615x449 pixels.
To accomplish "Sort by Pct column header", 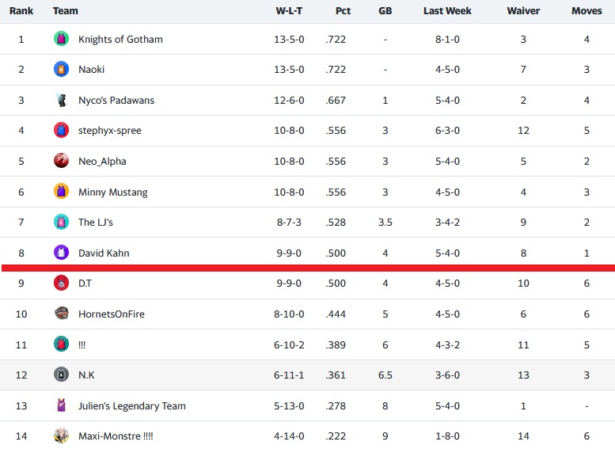I will coord(342,11).
